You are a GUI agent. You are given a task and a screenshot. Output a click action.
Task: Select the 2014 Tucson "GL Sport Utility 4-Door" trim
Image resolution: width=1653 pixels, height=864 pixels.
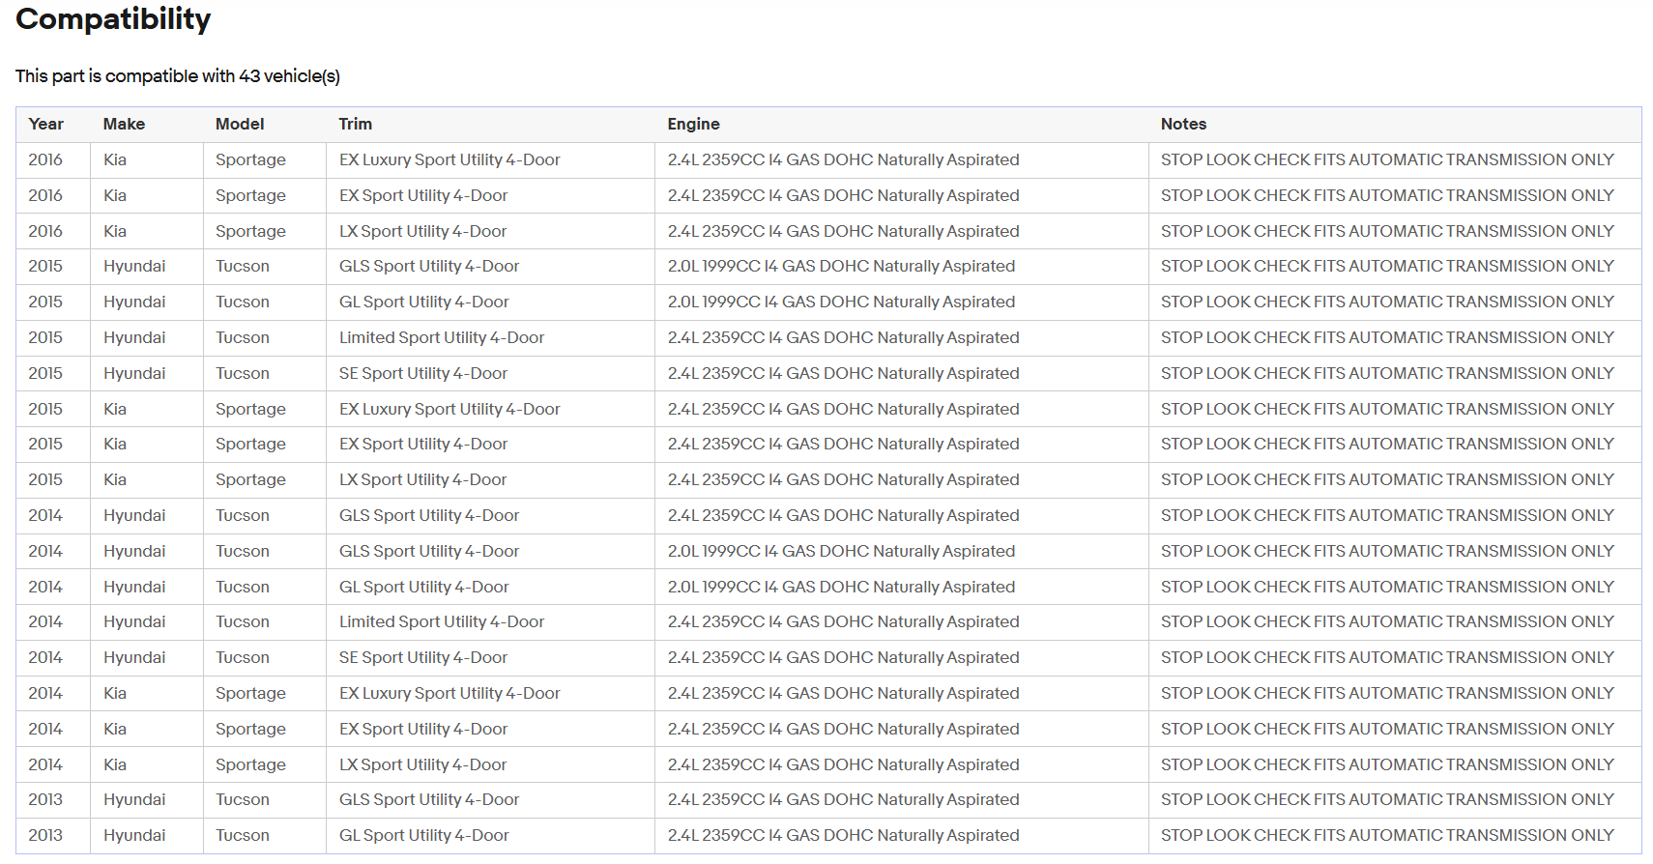tap(423, 588)
